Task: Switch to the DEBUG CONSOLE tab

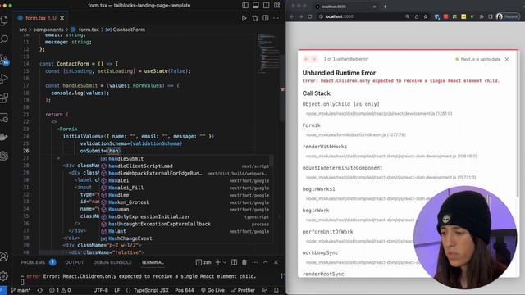Action: [112, 262]
